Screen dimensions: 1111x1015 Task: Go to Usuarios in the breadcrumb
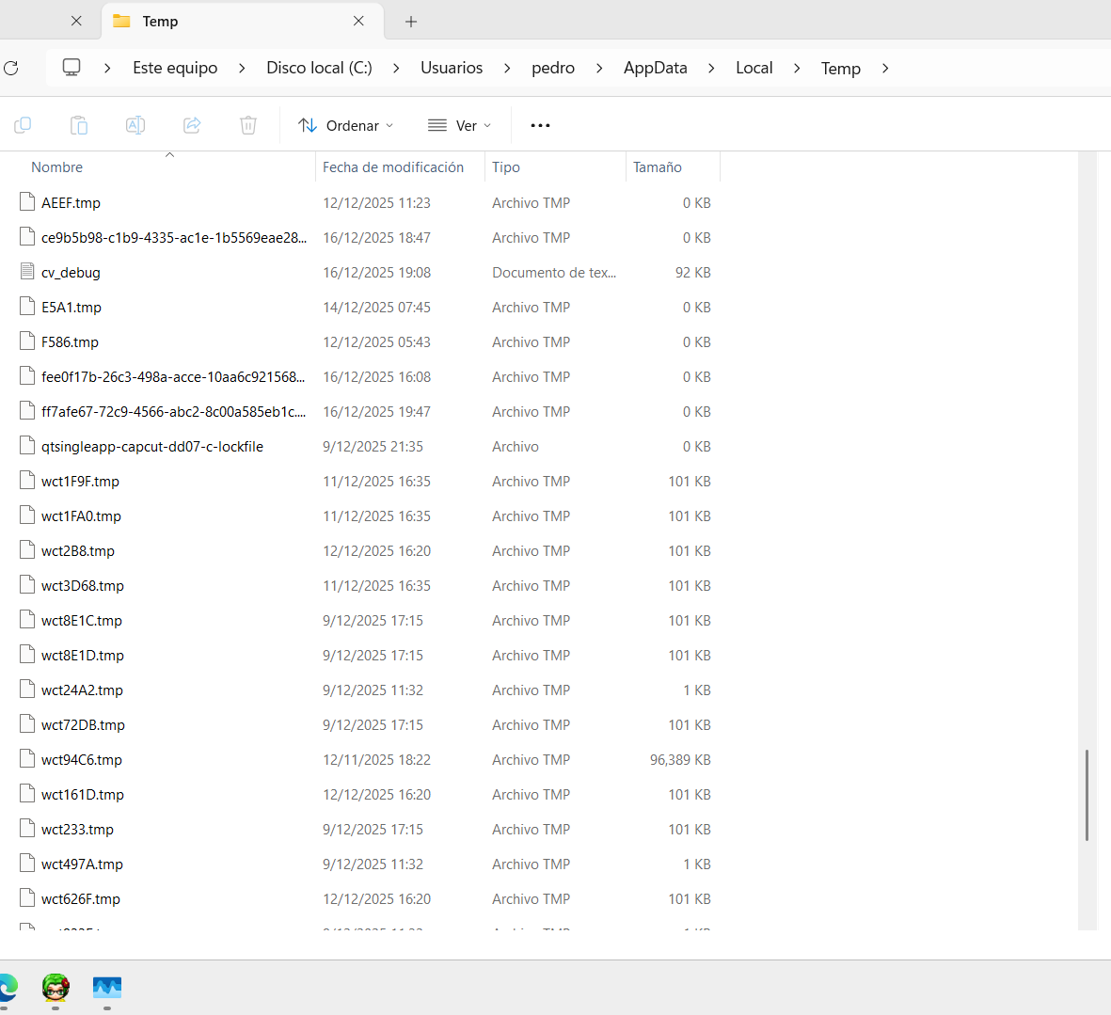click(x=452, y=68)
